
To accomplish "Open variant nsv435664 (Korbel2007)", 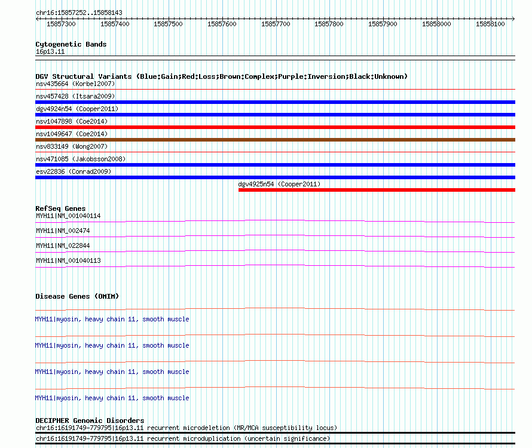I will pos(75,84).
